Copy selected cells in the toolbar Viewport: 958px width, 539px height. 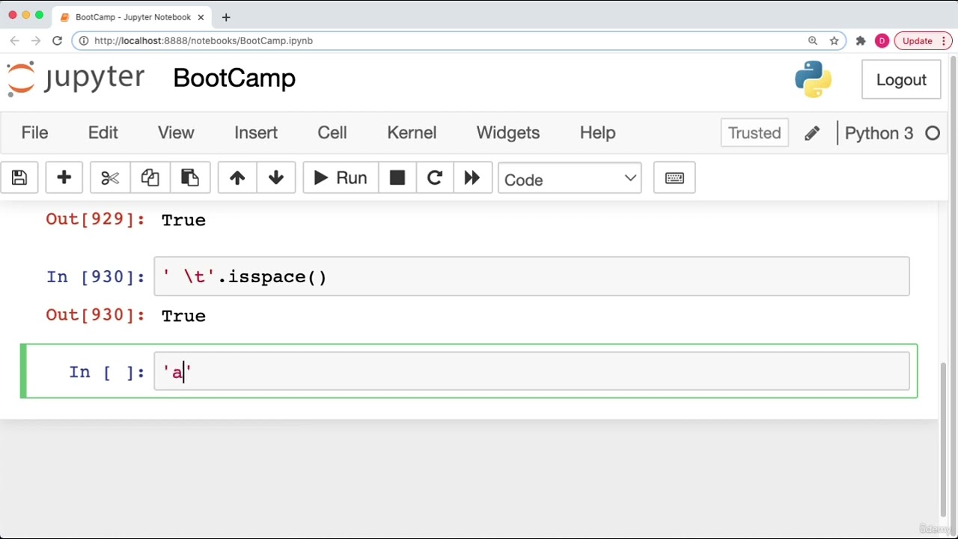(150, 178)
